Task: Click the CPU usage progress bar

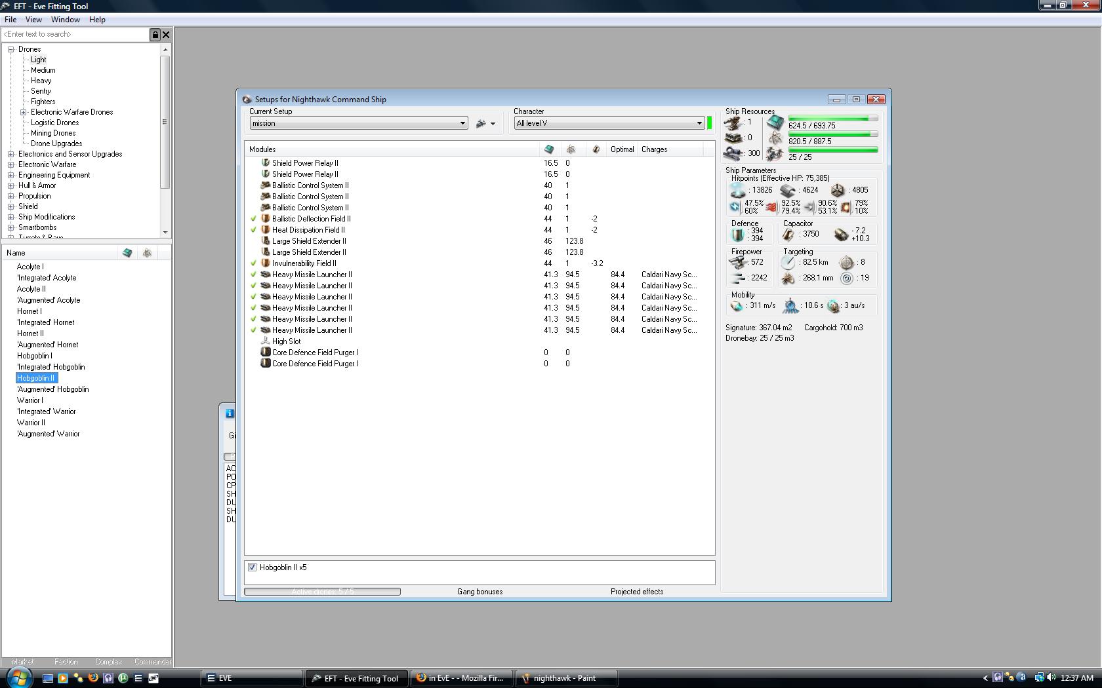Action: tap(833, 119)
